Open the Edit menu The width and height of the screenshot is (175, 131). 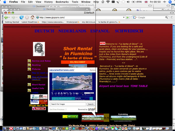(30, 2)
